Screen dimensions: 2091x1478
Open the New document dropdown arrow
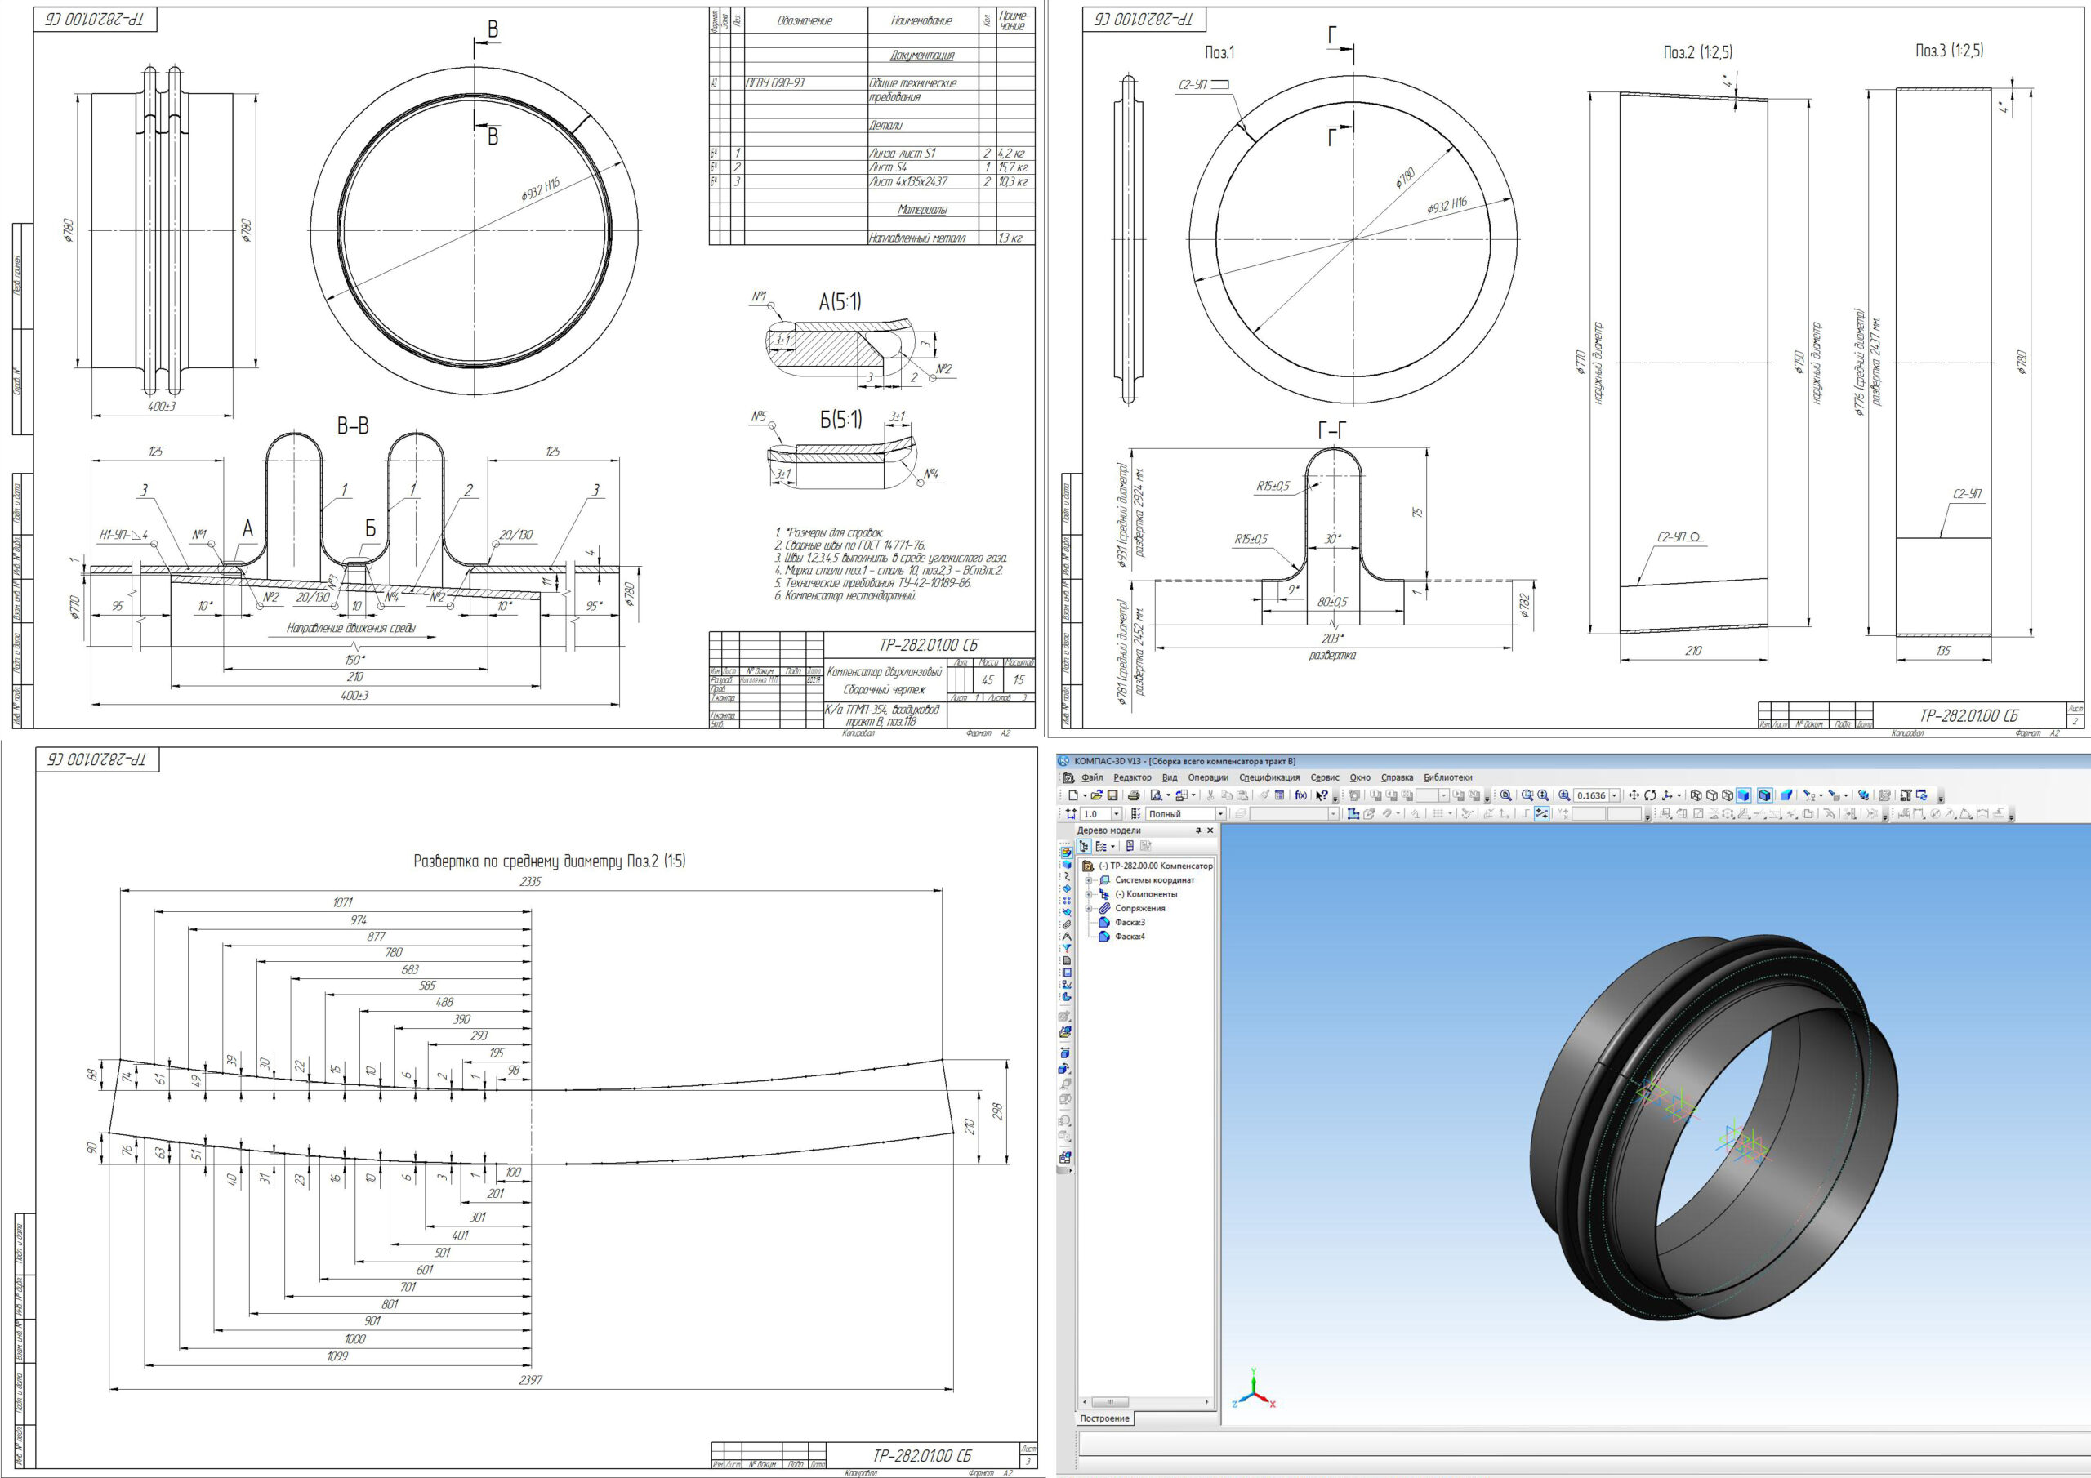(1086, 796)
